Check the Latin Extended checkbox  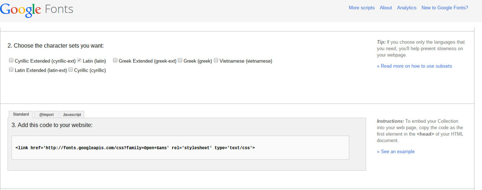pyautogui.click(x=12, y=70)
